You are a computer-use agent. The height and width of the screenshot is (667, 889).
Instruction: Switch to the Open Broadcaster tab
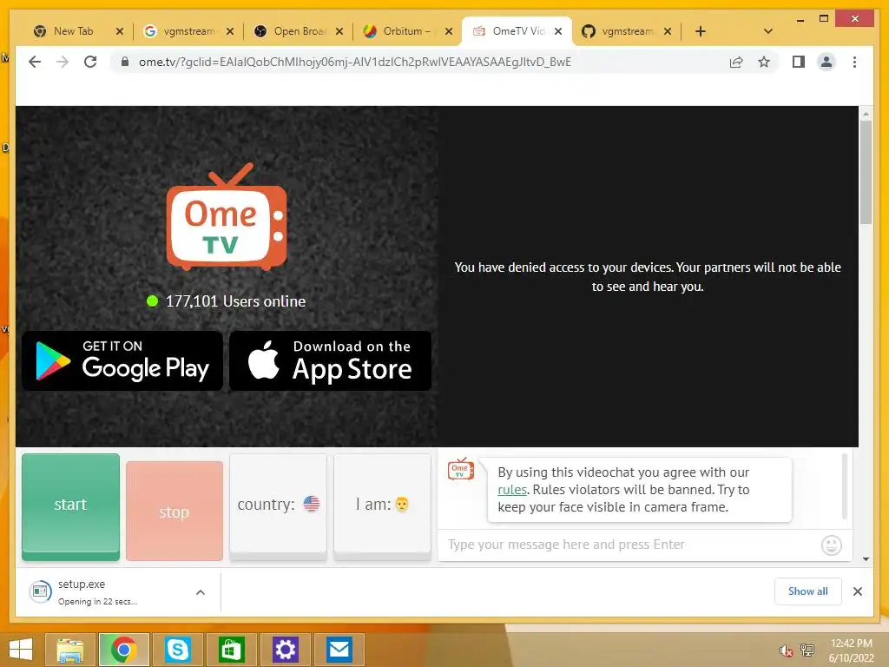point(299,31)
